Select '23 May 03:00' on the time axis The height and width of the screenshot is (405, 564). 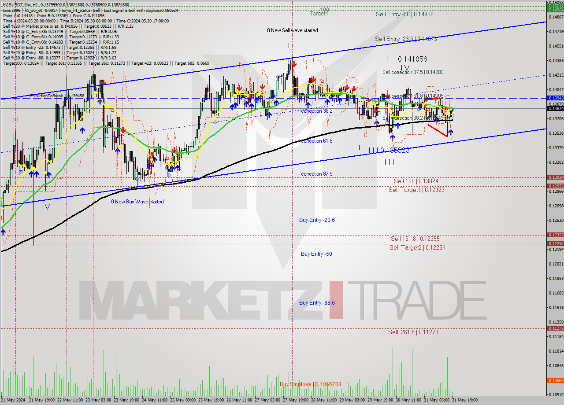(98, 400)
